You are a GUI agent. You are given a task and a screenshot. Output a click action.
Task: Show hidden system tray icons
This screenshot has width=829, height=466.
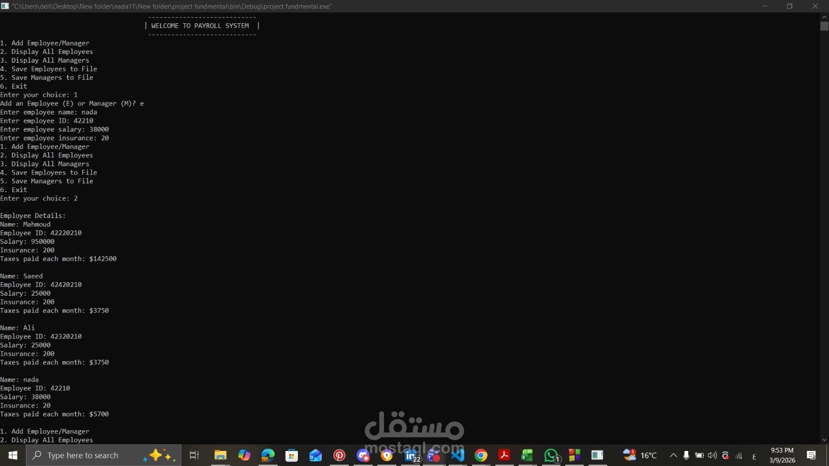tap(674, 455)
